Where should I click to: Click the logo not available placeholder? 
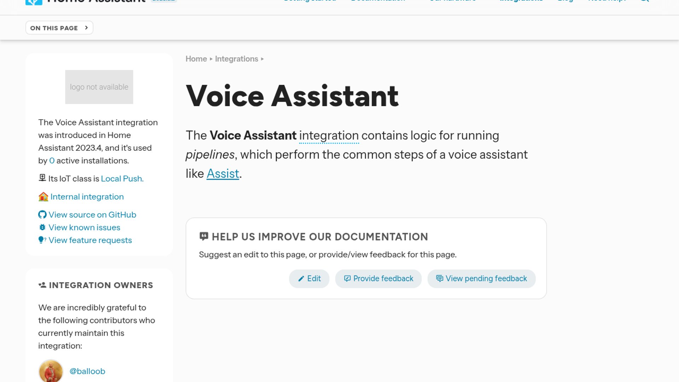(99, 87)
